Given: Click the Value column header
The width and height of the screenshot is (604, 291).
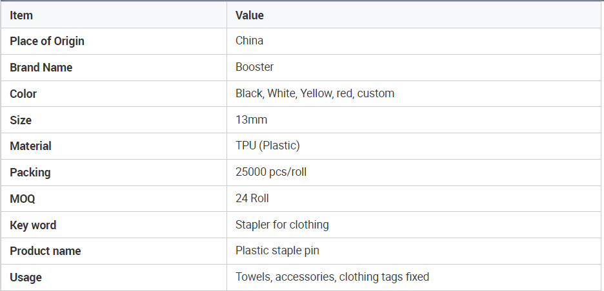Looking at the screenshot, I should click(250, 15).
